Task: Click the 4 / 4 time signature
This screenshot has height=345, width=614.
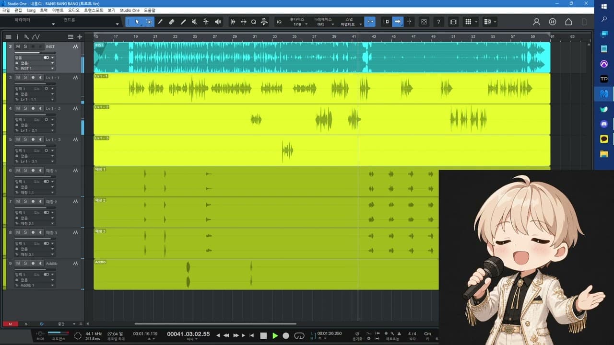Action: tap(412, 333)
